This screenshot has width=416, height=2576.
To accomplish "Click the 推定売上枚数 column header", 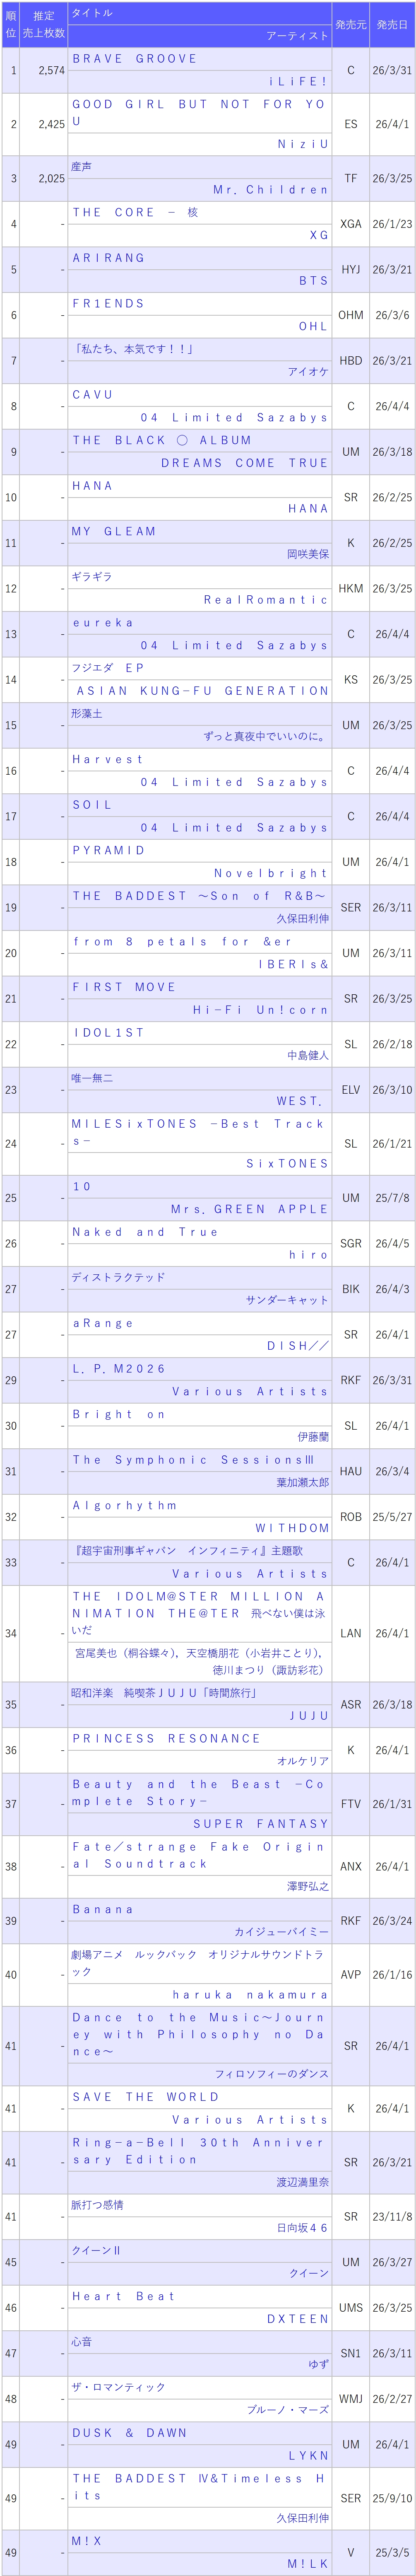I will (43, 24).
